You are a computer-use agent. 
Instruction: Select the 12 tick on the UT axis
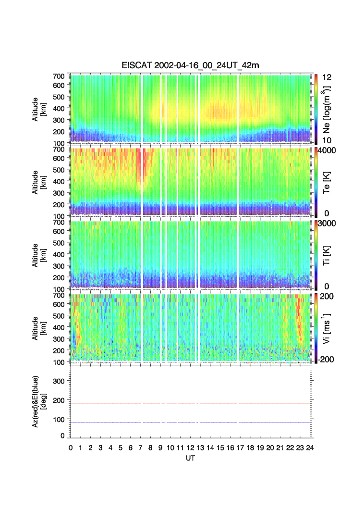[190, 448]
